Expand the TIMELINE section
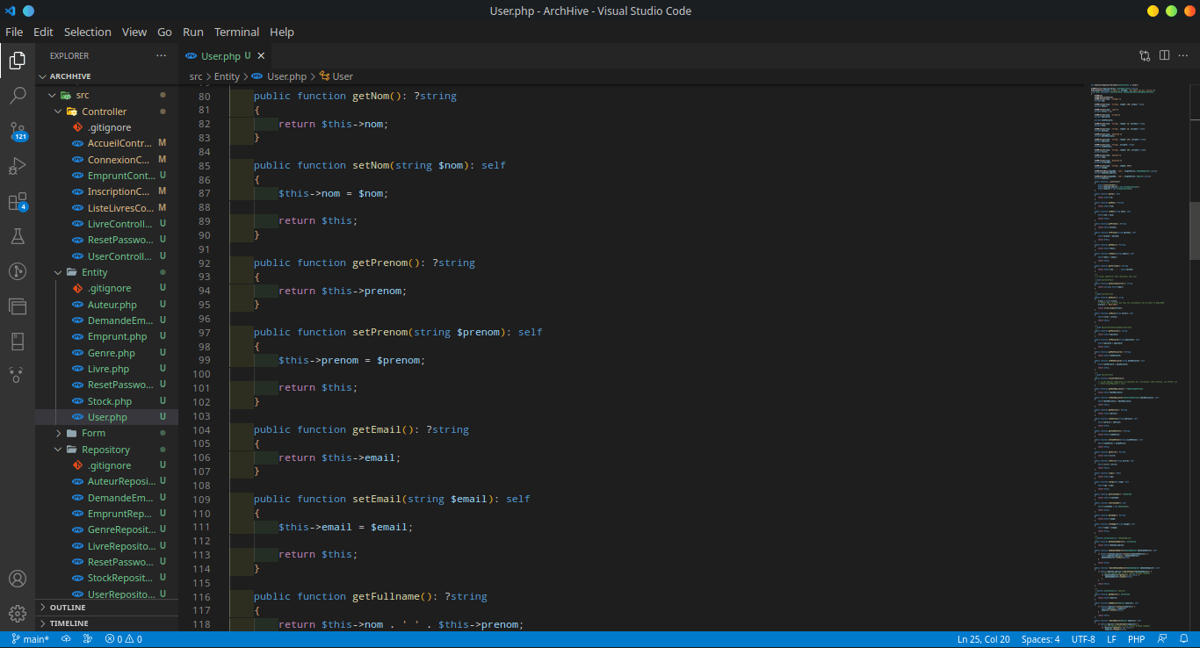Screen dimensions: 1200x648 [69, 623]
